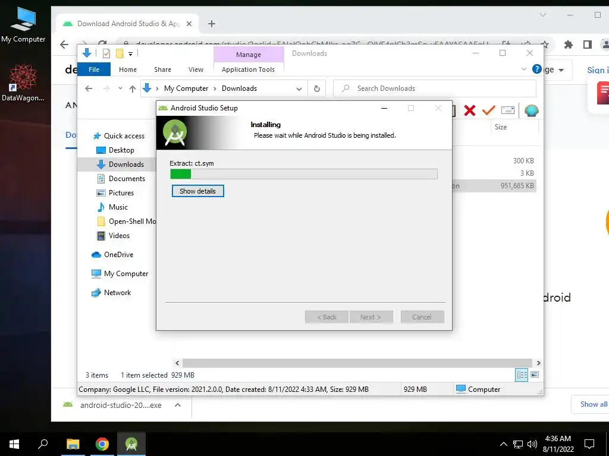Click the horizontal scrollbar in Explorer
Image resolution: width=609 pixels, height=456 pixels.
pos(357,363)
